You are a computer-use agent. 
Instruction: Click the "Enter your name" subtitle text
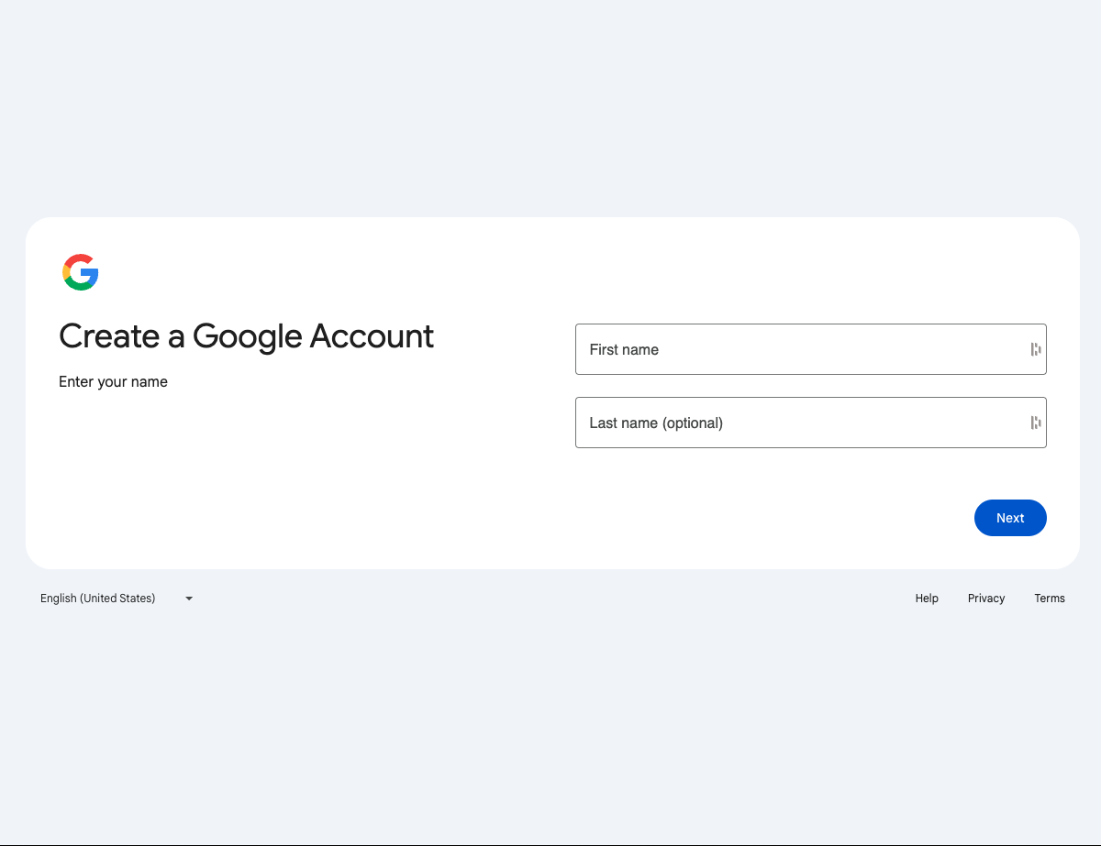coord(113,381)
